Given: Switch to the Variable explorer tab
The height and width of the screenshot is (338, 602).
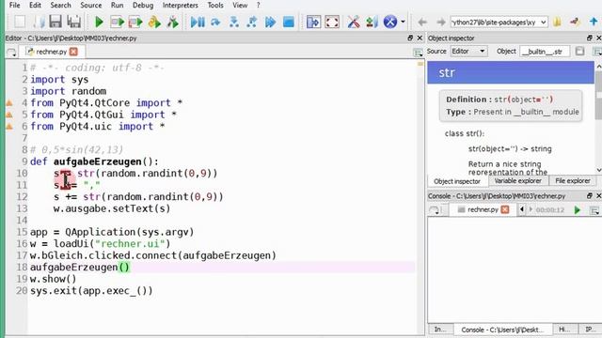Looking at the screenshot, I should [x=517, y=181].
